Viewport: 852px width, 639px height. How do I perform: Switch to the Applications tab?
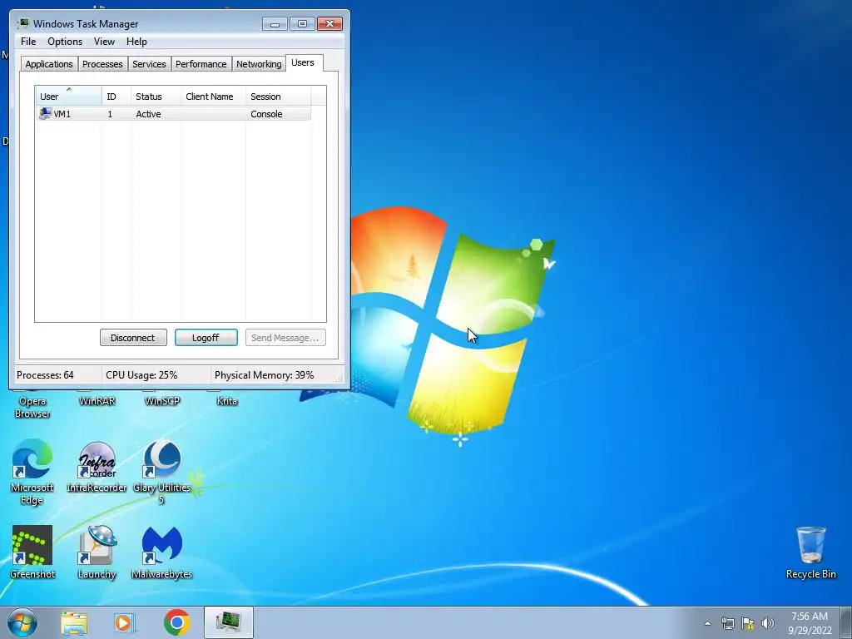click(x=49, y=63)
